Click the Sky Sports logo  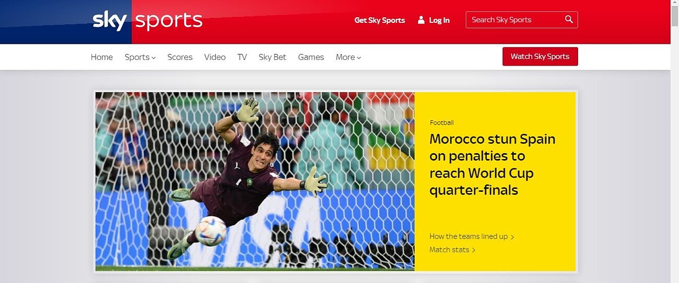[x=147, y=20]
